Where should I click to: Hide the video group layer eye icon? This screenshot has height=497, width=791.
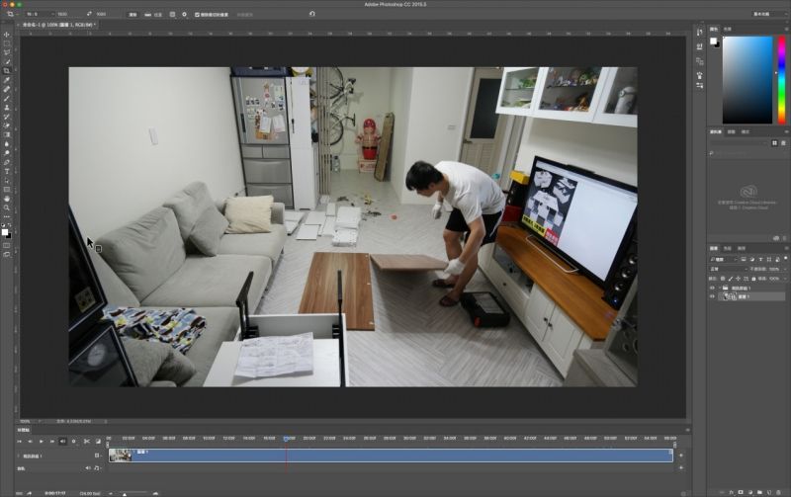pyautogui.click(x=712, y=288)
